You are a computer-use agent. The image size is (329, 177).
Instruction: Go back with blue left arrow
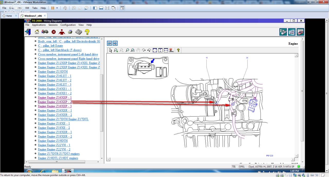coord(109,43)
